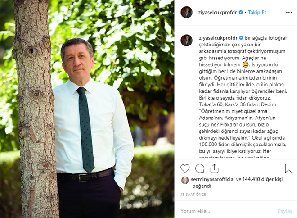Click the header profile avatar

tap(187, 12)
